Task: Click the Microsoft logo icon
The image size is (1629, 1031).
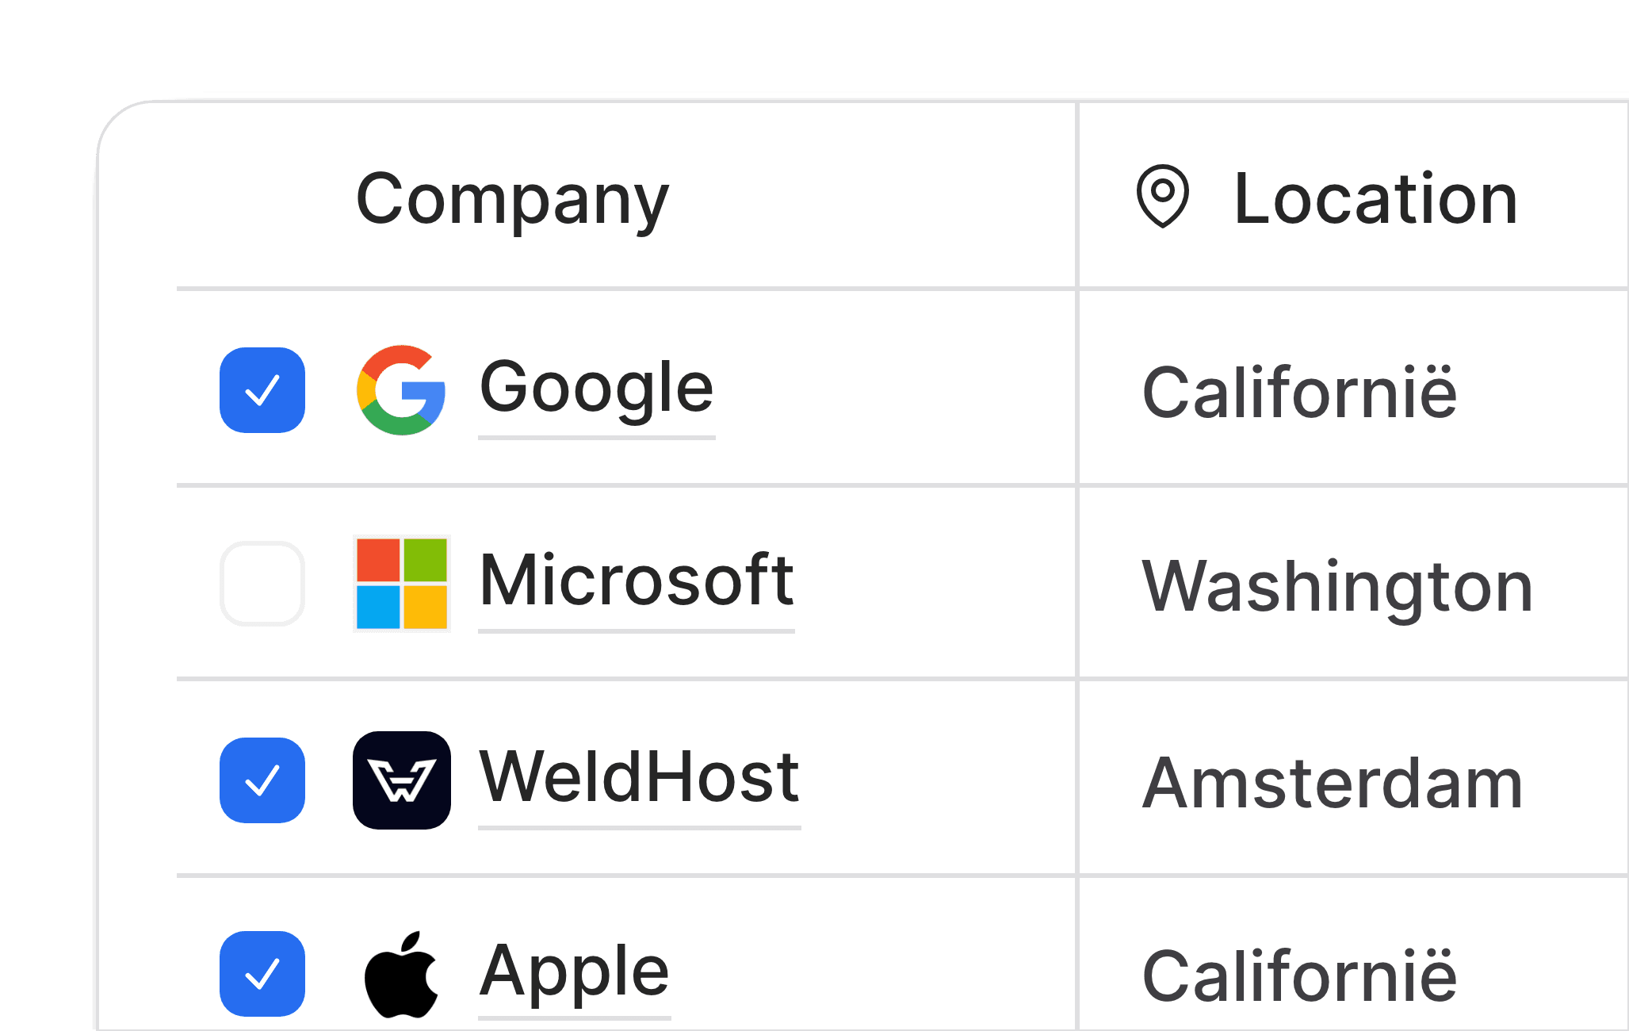Action: click(402, 584)
